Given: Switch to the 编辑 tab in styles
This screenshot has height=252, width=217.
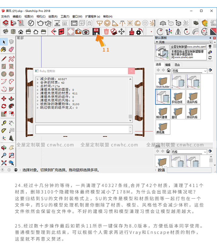Looking at the screenshot, I should pos(168,65).
